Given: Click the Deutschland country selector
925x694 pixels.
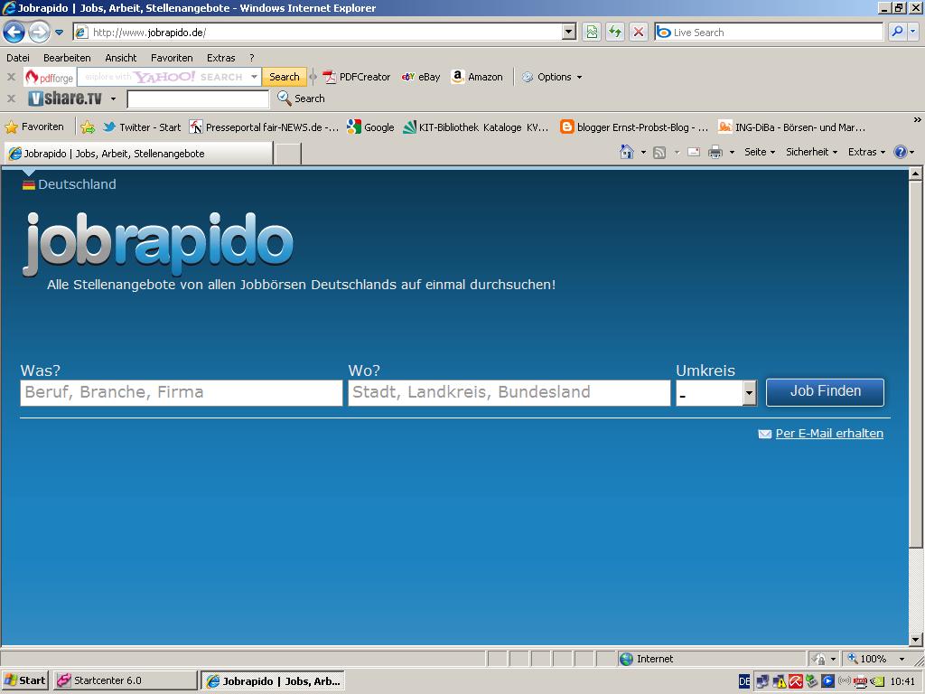Looking at the screenshot, I should pyautogui.click(x=70, y=184).
